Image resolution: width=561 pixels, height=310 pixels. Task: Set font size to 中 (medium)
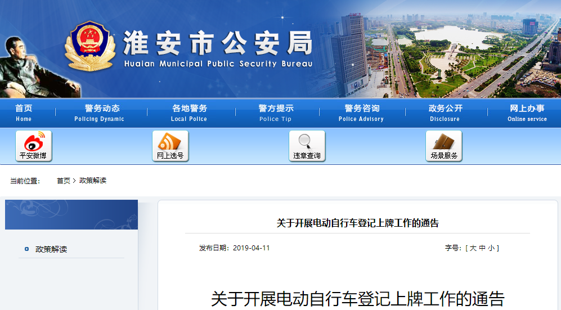pos(482,248)
